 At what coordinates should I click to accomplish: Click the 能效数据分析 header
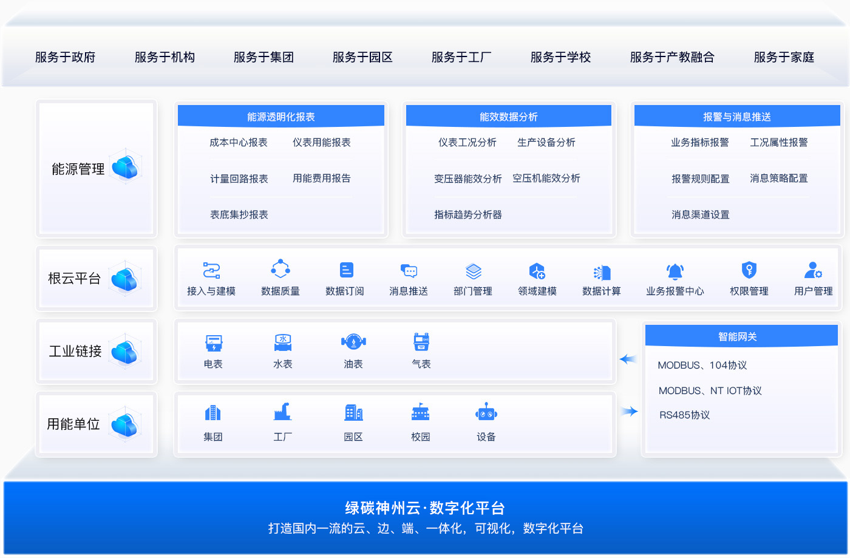[x=509, y=116]
